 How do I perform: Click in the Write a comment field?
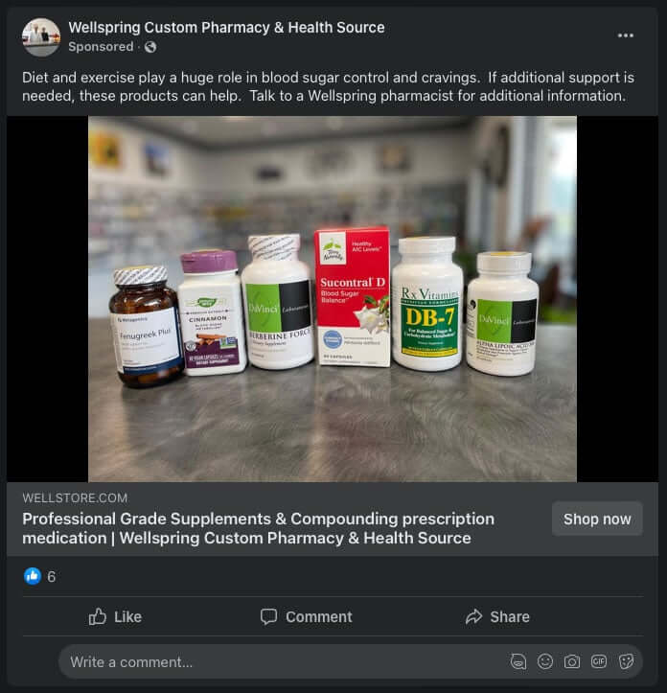click(x=278, y=661)
